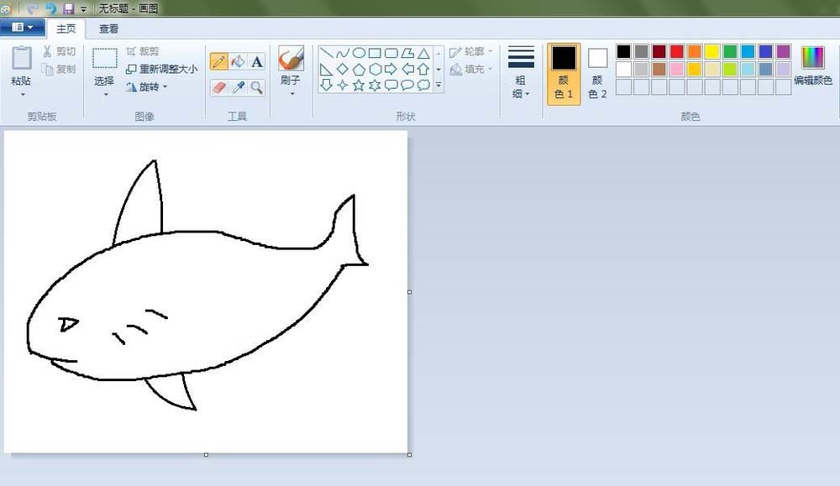This screenshot has height=486, width=840.
Task: Pick the oval callout shape
Action: [x=407, y=85]
